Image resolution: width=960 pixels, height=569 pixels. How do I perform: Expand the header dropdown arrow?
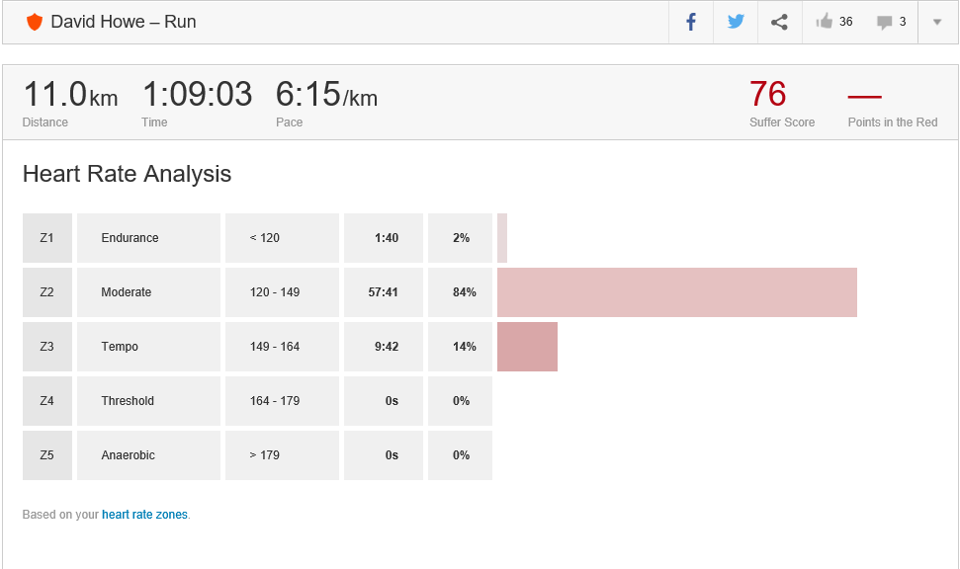(937, 22)
